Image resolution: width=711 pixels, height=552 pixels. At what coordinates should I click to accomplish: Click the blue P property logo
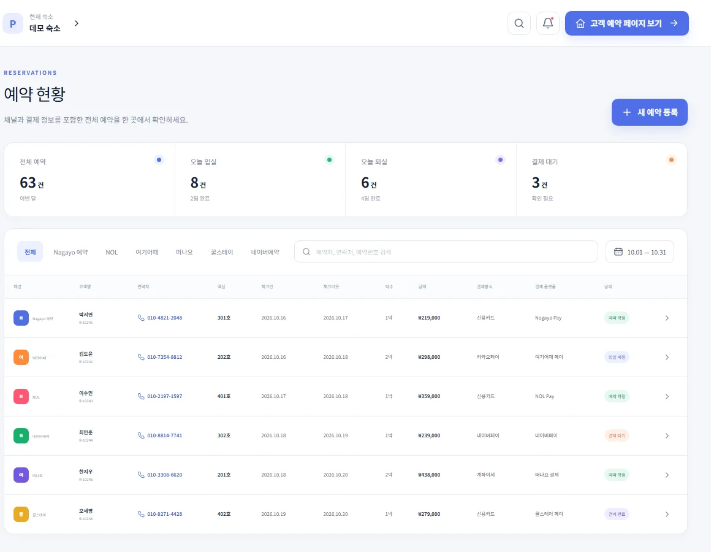pyautogui.click(x=13, y=23)
